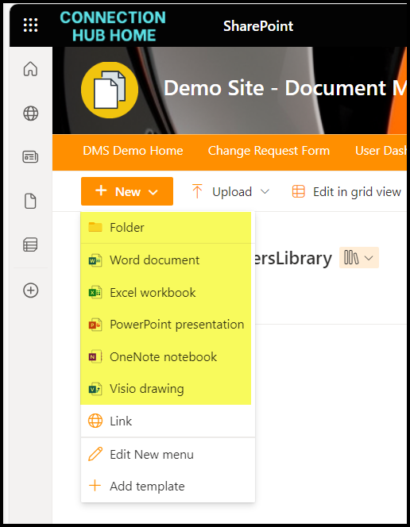Click Add template in the menu
The image size is (410, 527).
coord(168,486)
